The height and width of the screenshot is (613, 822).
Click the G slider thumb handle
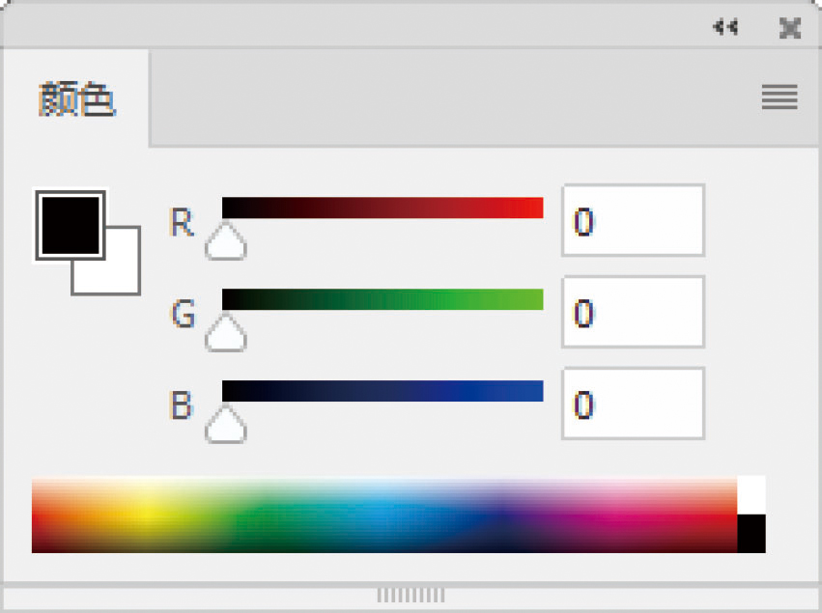click(x=226, y=334)
